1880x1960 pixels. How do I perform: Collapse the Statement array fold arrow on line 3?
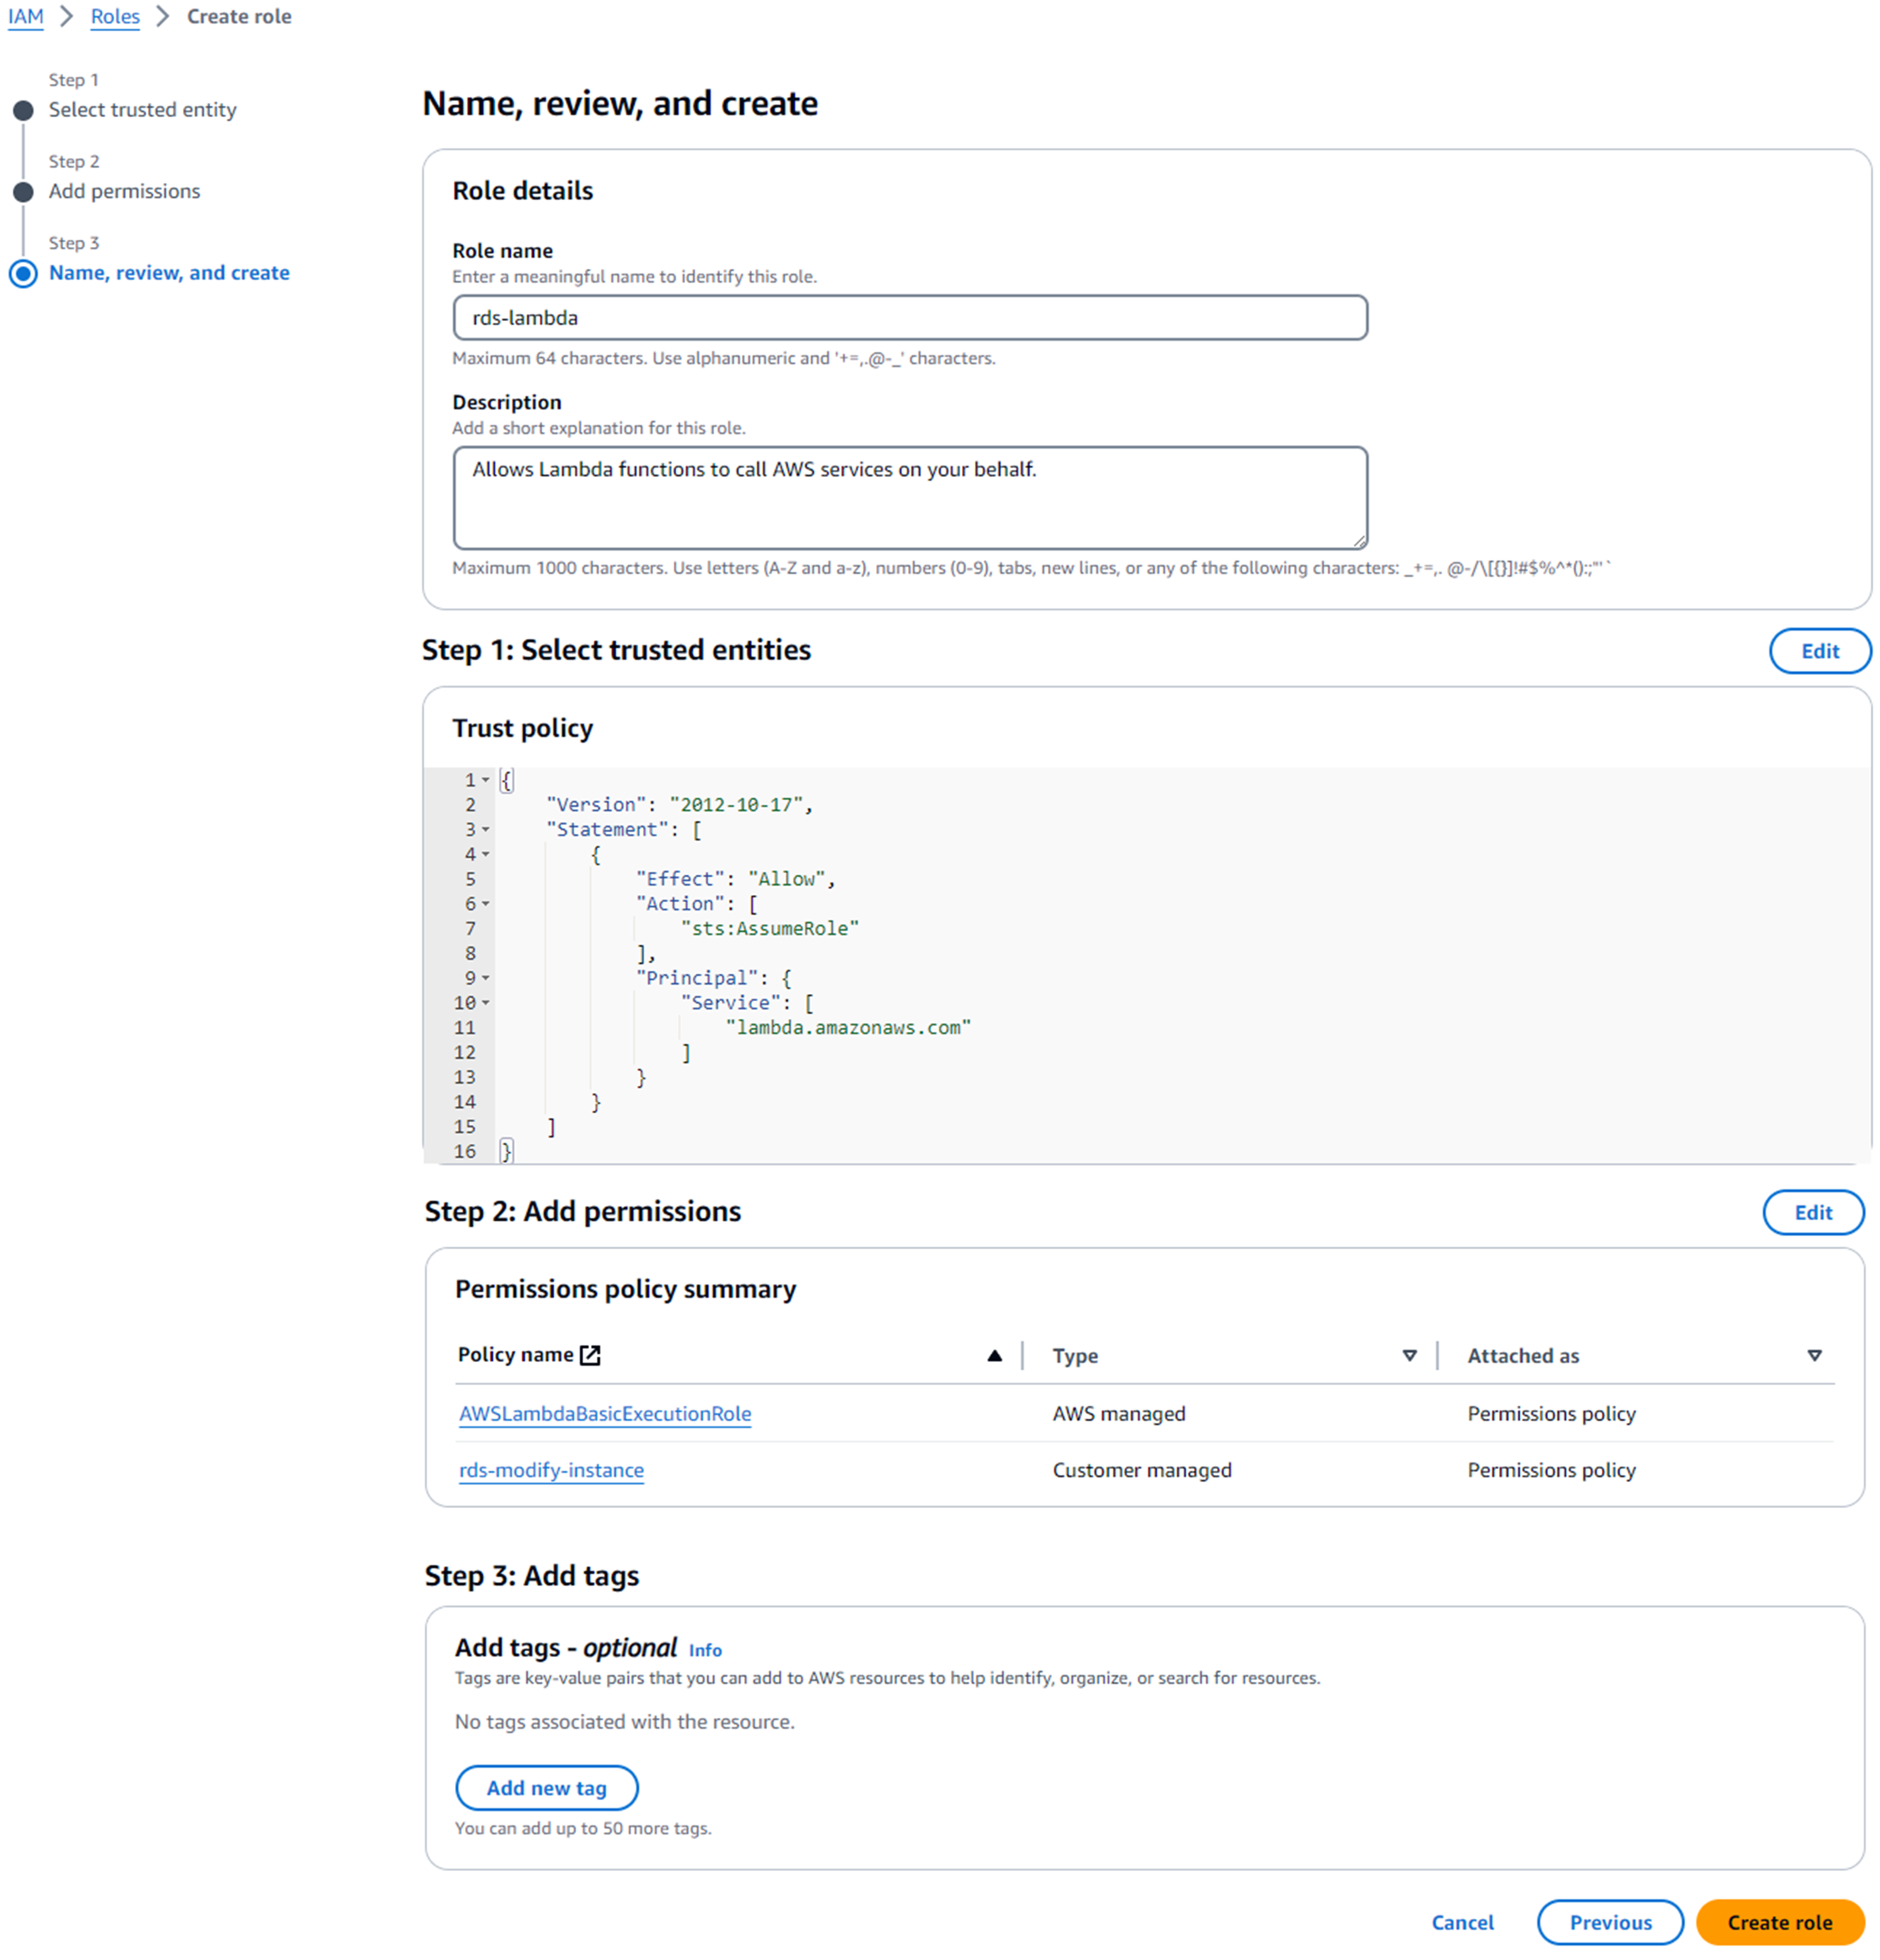pos(486,830)
